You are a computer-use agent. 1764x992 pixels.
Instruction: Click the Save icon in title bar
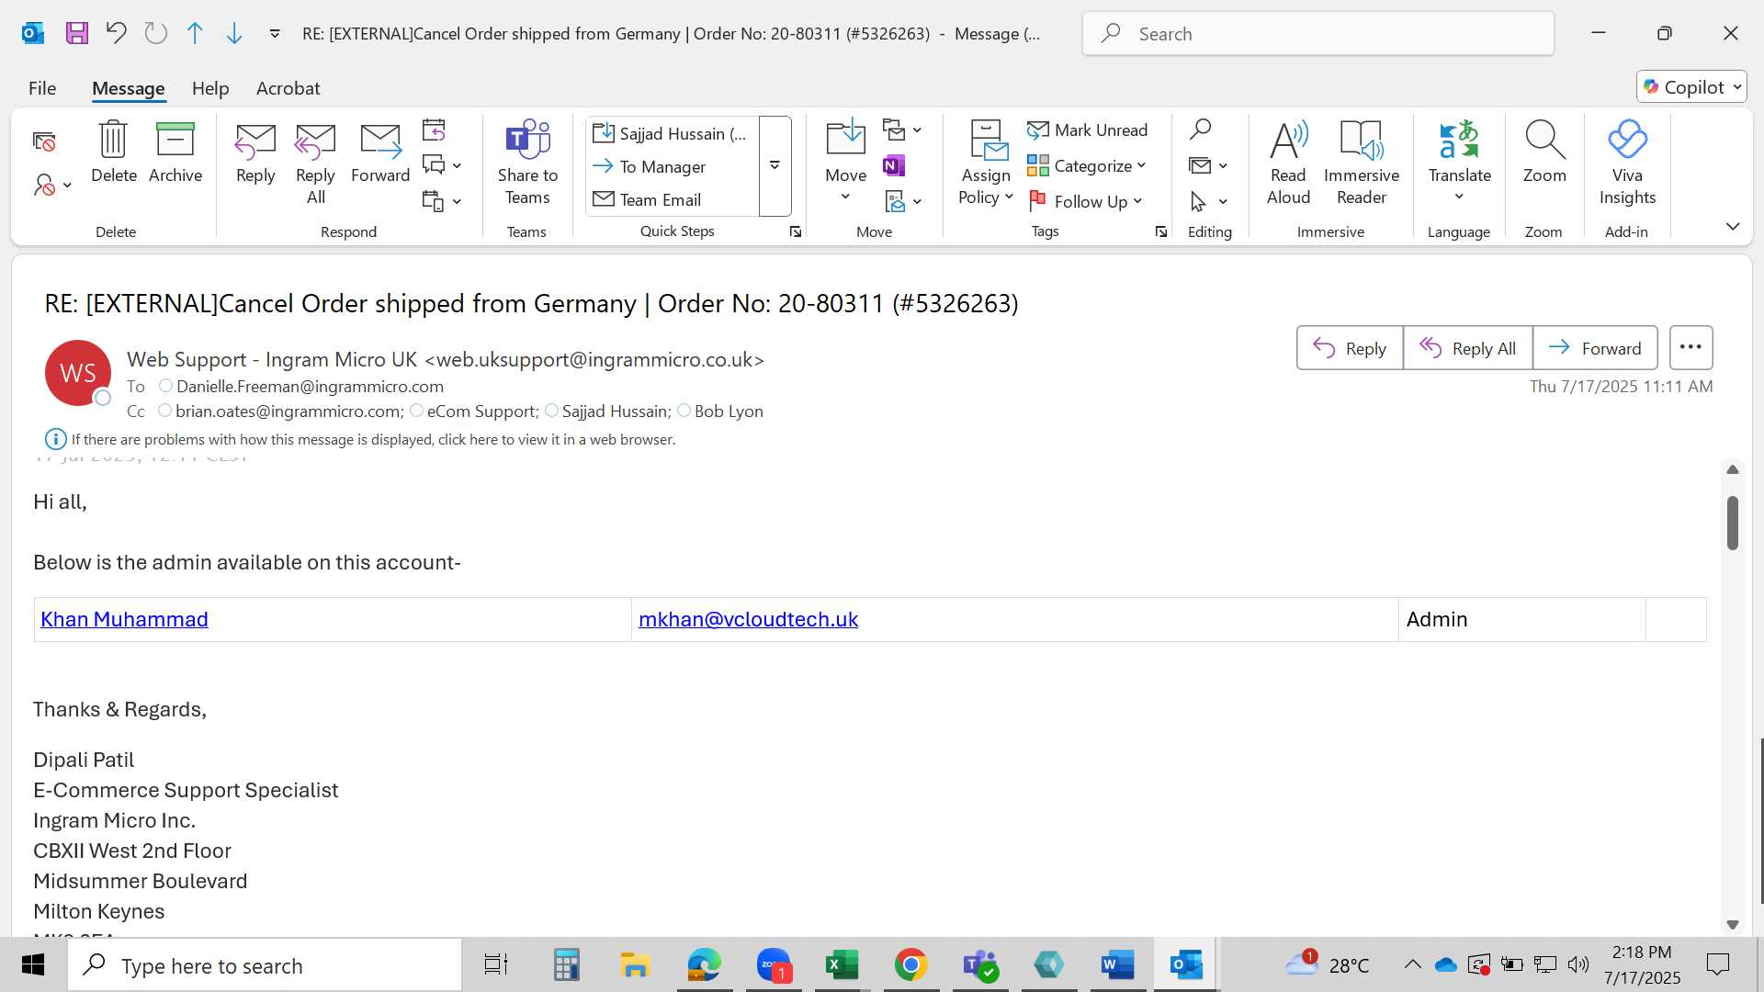[77, 34]
